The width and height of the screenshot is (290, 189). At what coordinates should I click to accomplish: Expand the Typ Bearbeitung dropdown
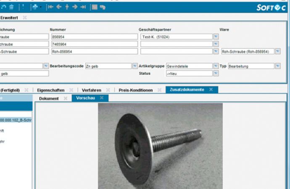pos(278,66)
